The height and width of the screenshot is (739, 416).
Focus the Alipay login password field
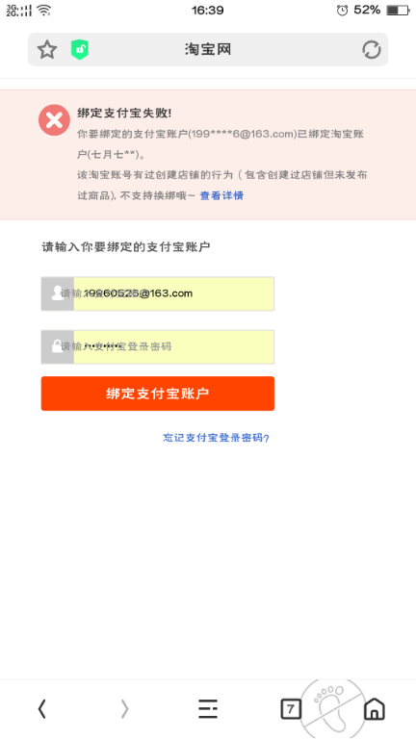pyautogui.click(x=158, y=346)
